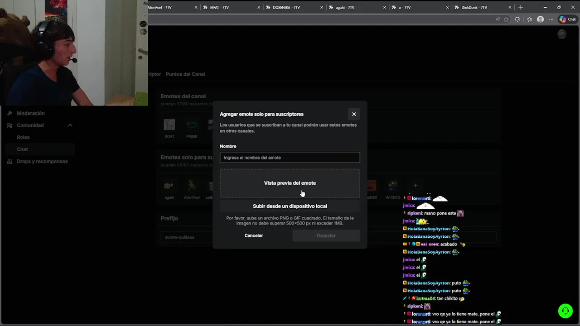Click the Vista previa del emote area
The width and height of the screenshot is (580, 326).
point(290,183)
